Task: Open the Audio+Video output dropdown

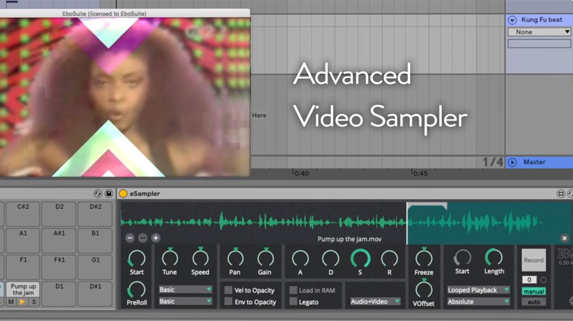Action: pyautogui.click(x=375, y=302)
